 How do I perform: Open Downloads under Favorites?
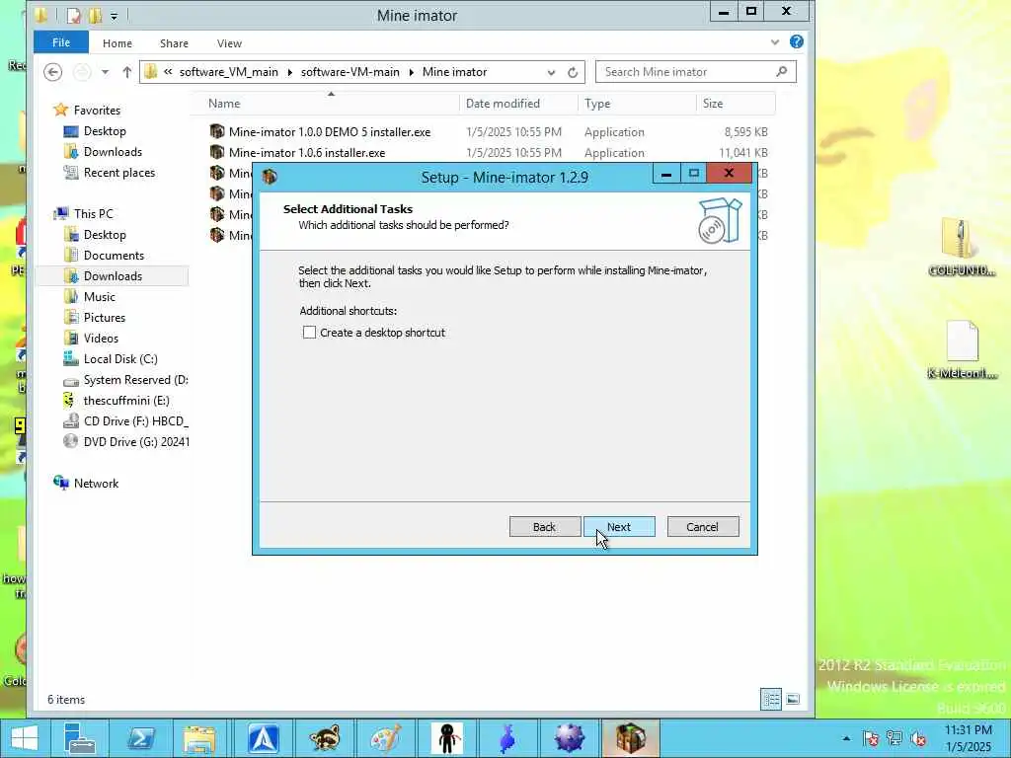pos(113,151)
